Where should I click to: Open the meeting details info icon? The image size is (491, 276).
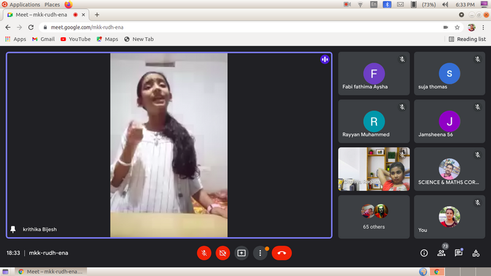(423, 253)
